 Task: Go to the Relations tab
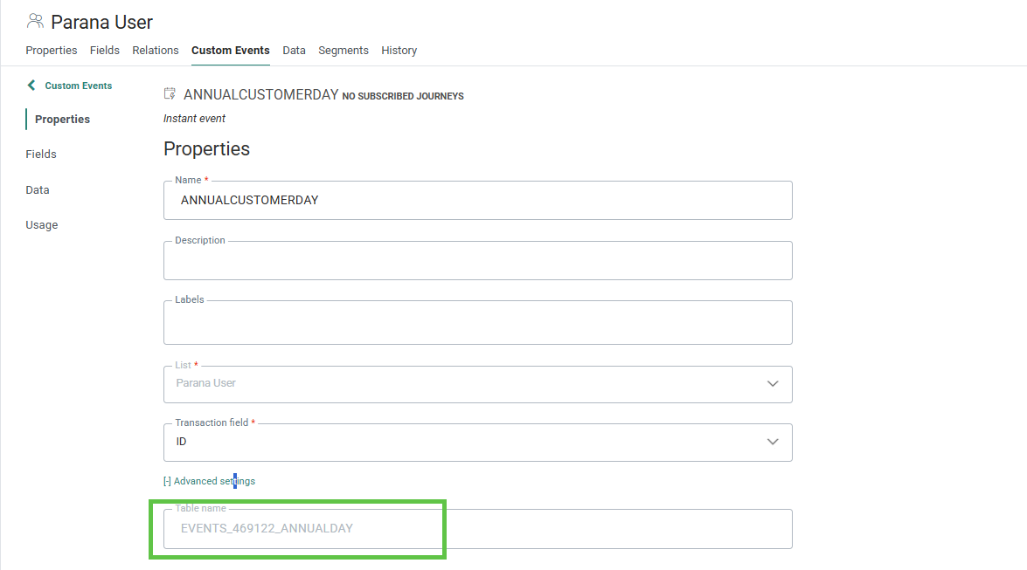pyautogui.click(x=156, y=51)
